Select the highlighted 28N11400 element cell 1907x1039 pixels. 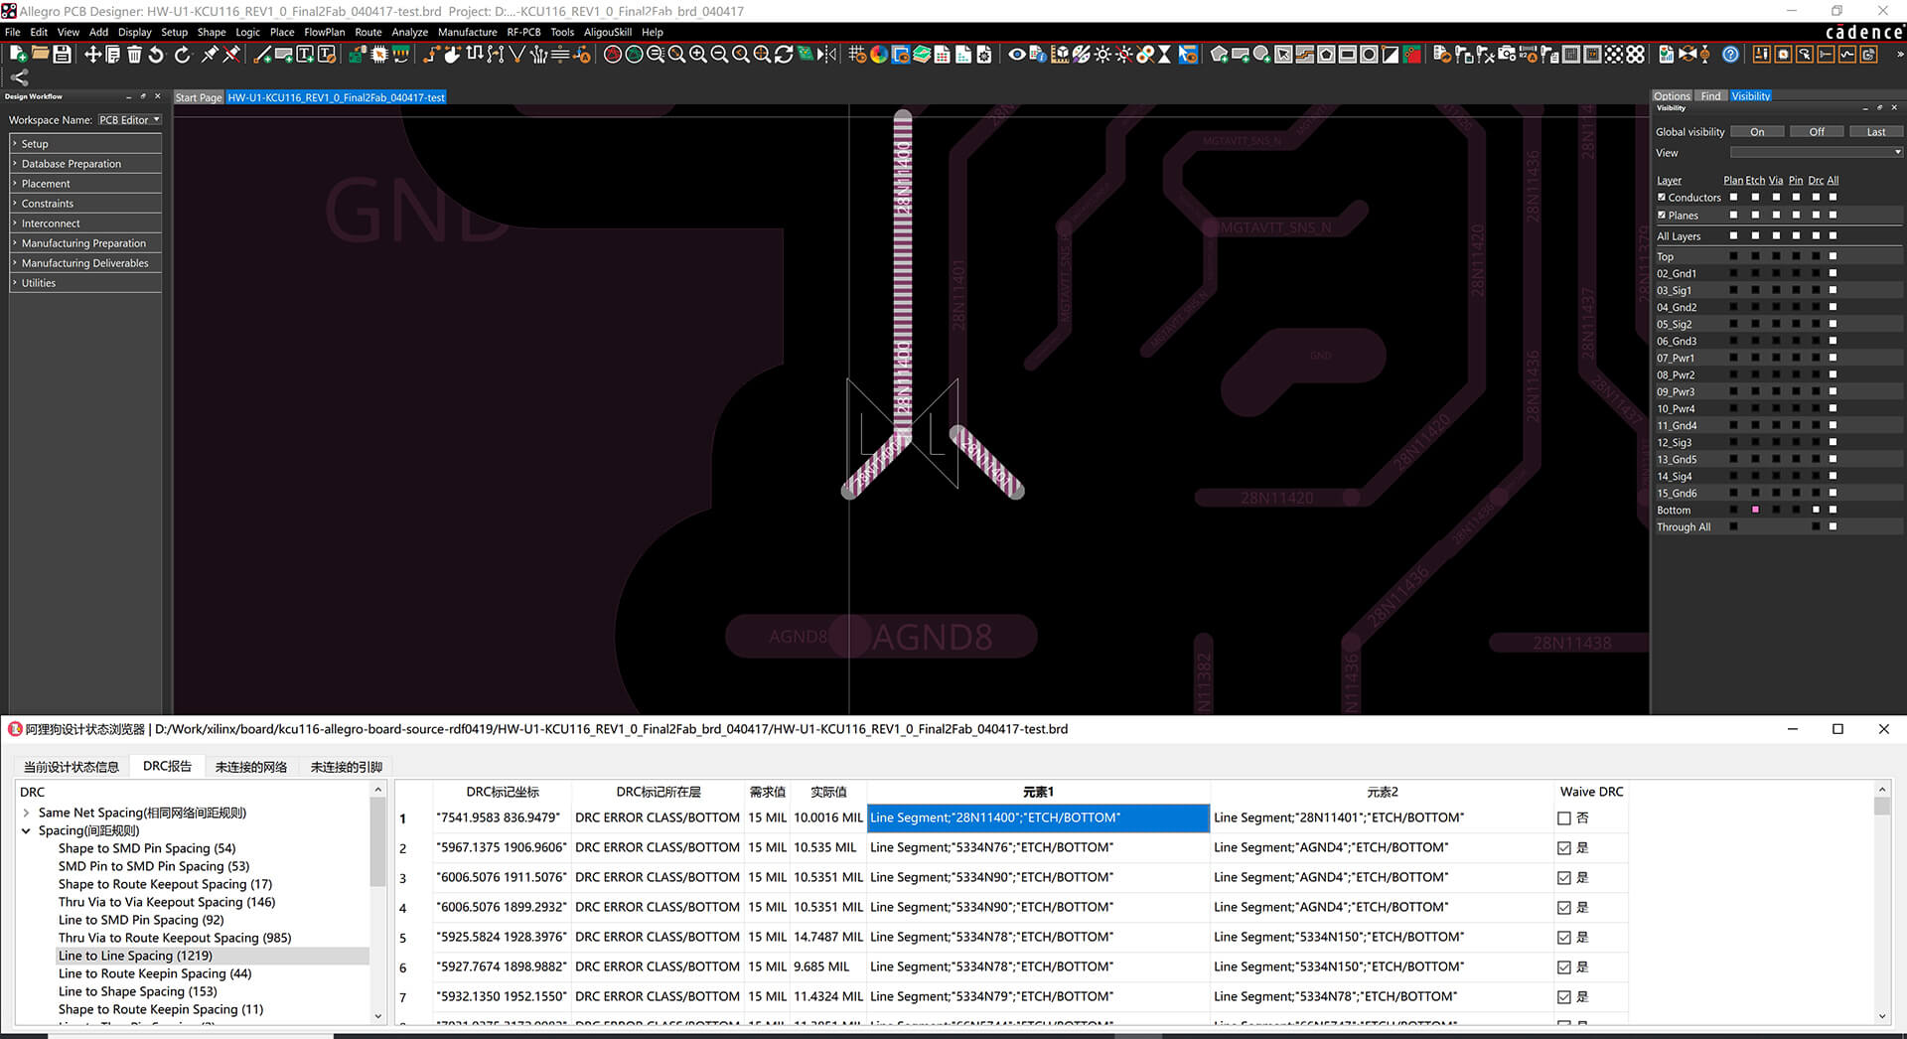point(1038,818)
